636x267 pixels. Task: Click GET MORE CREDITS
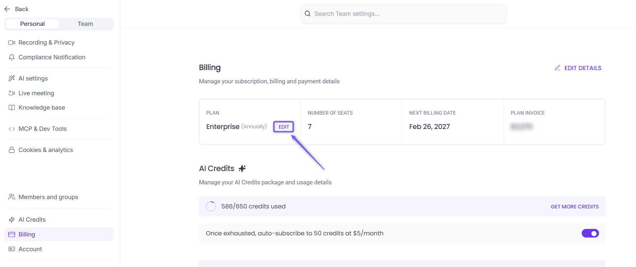(x=575, y=207)
